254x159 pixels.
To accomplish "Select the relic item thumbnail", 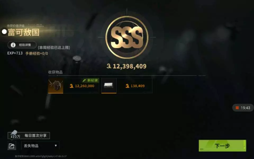I will (56, 86).
